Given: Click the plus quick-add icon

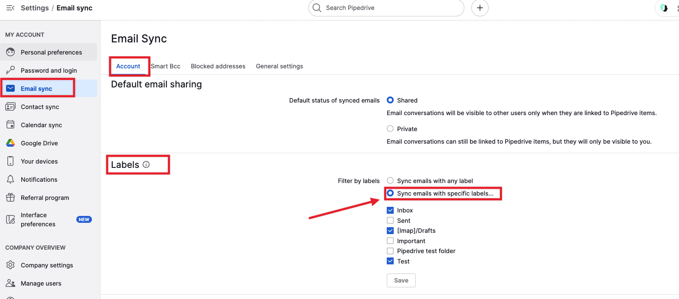Looking at the screenshot, I should tap(480, 8).
